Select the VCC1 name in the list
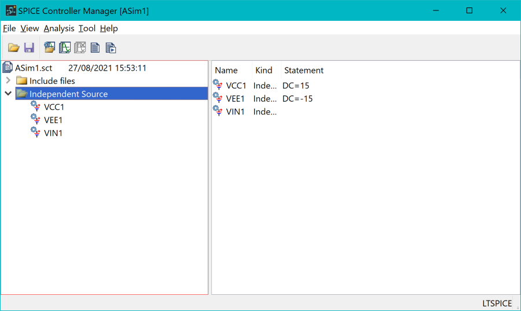This screenshot has height=311, width=521. 236,86
